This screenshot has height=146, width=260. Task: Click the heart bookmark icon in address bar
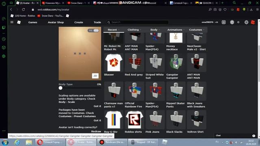[225, 10]
